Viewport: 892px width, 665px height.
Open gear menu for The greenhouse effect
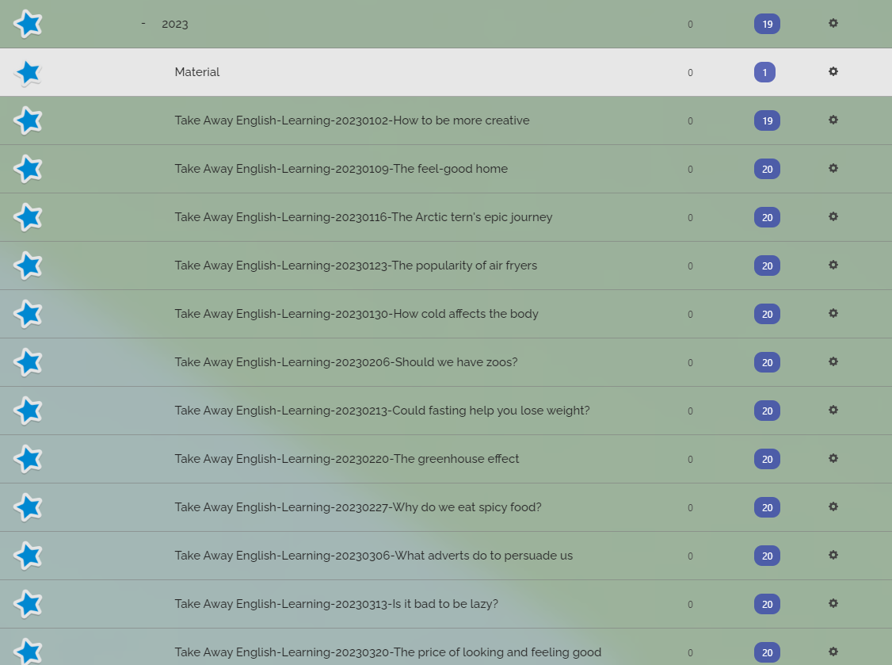pyautogui.click(x=833, y=458)
